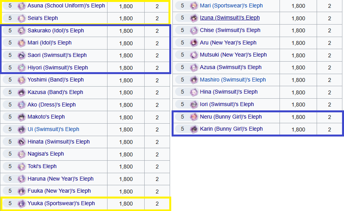Click Azusa (Swimsuit)'s Eleph icon
This screenshot has width=344, height=211.
pos(194,67)
